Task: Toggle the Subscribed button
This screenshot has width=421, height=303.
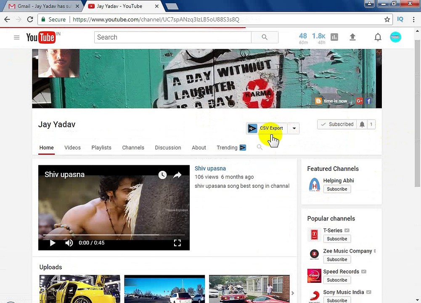Action: [x=337, y=125]
